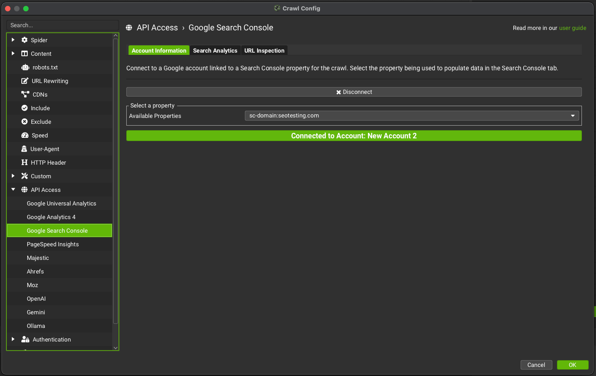The height and width of the screenshot is (376, 596).
Task: Click the HTTP Header H icon
Action: point(25,162)
